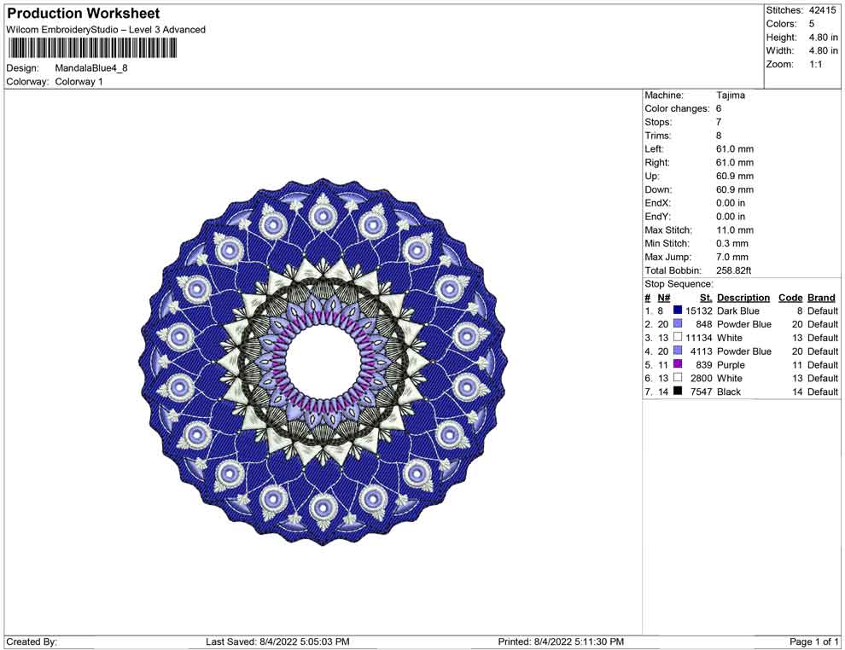Click the EndY value '0.00 in'
Viewport: 845px width, 650px height.
tap(731, 217)
